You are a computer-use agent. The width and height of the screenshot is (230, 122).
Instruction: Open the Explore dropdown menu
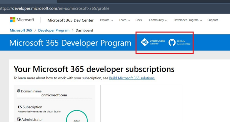[x=106, y=20]
